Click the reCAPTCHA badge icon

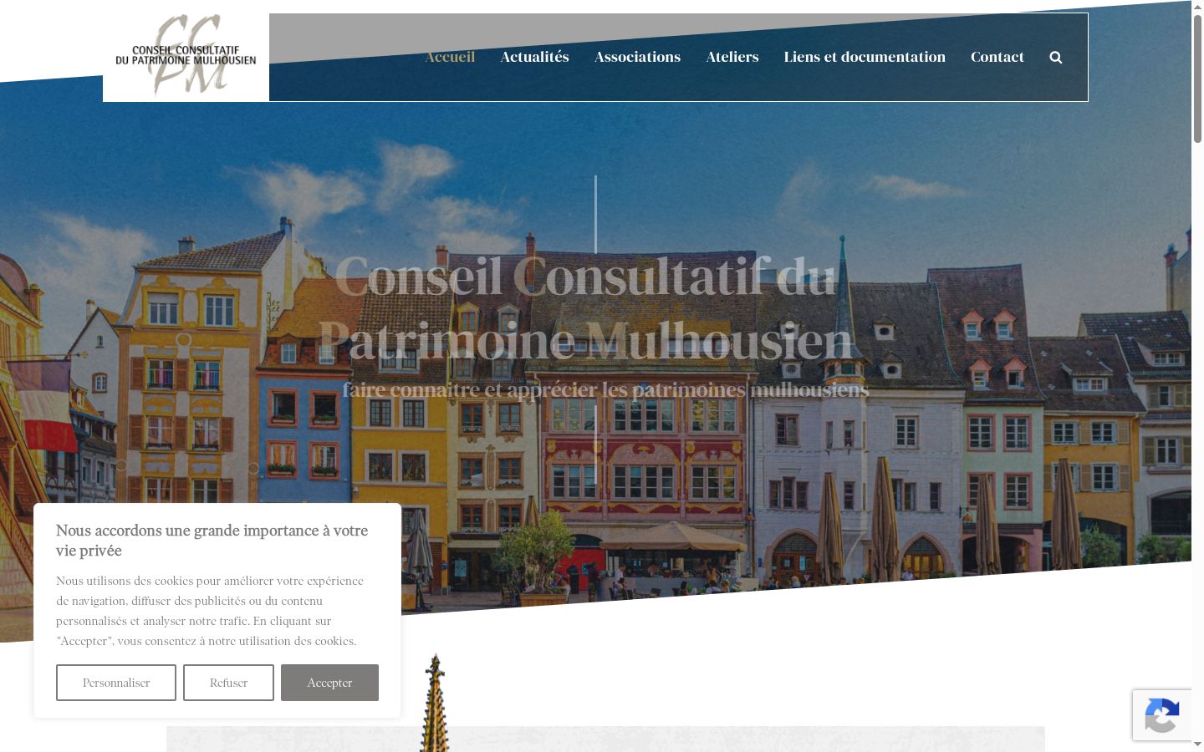[x=1162, y=715]
